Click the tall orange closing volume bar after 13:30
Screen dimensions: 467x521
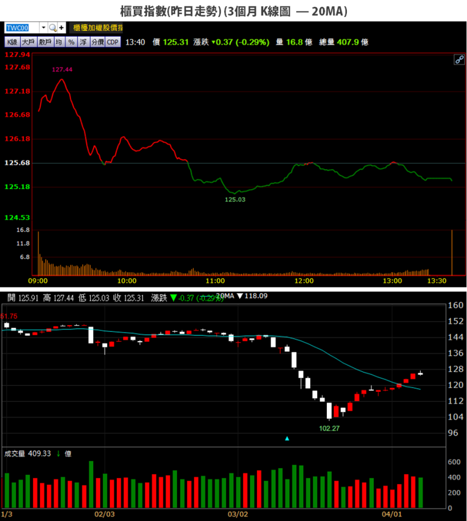(x=452, y=252)
